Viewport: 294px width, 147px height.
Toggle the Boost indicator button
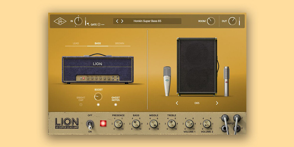click(x=98, y=105)
